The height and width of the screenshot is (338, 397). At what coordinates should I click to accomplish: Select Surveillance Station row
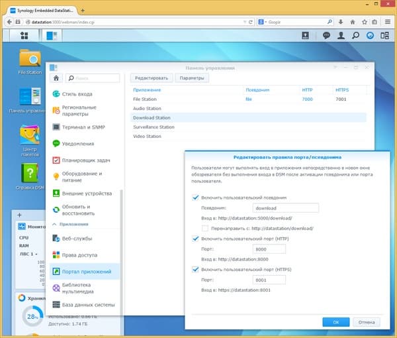(x=248, y=127)
